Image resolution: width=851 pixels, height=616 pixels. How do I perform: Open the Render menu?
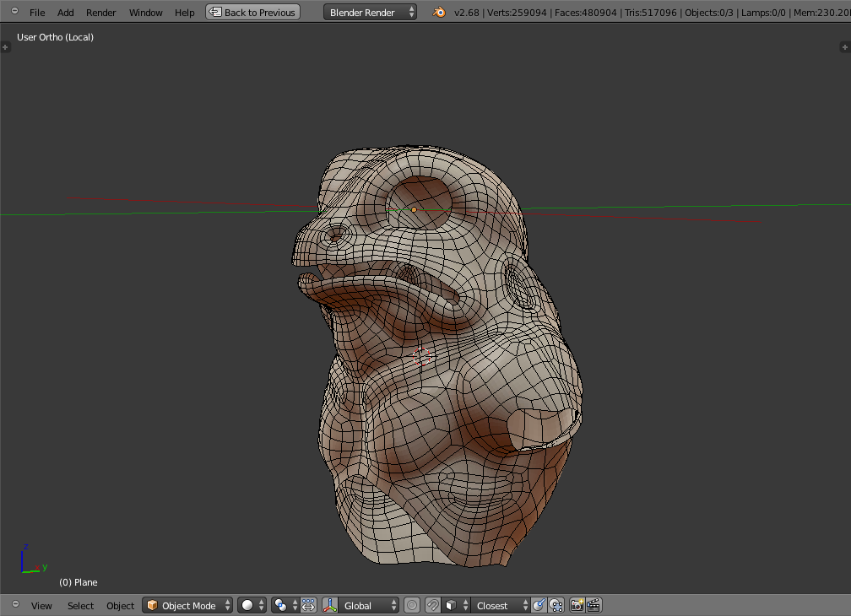[101, 13]
